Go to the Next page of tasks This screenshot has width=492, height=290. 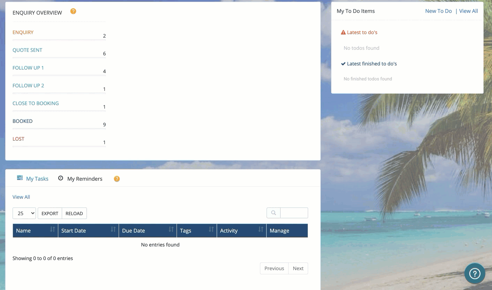[x=298, y=268]
